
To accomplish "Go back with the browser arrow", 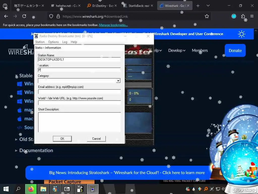I will pyautogui.click(x=6, y=16).
